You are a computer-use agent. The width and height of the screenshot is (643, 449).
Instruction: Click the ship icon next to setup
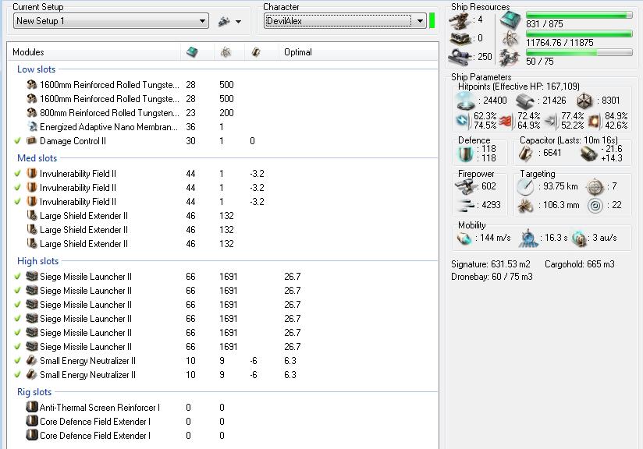[224, 21]
